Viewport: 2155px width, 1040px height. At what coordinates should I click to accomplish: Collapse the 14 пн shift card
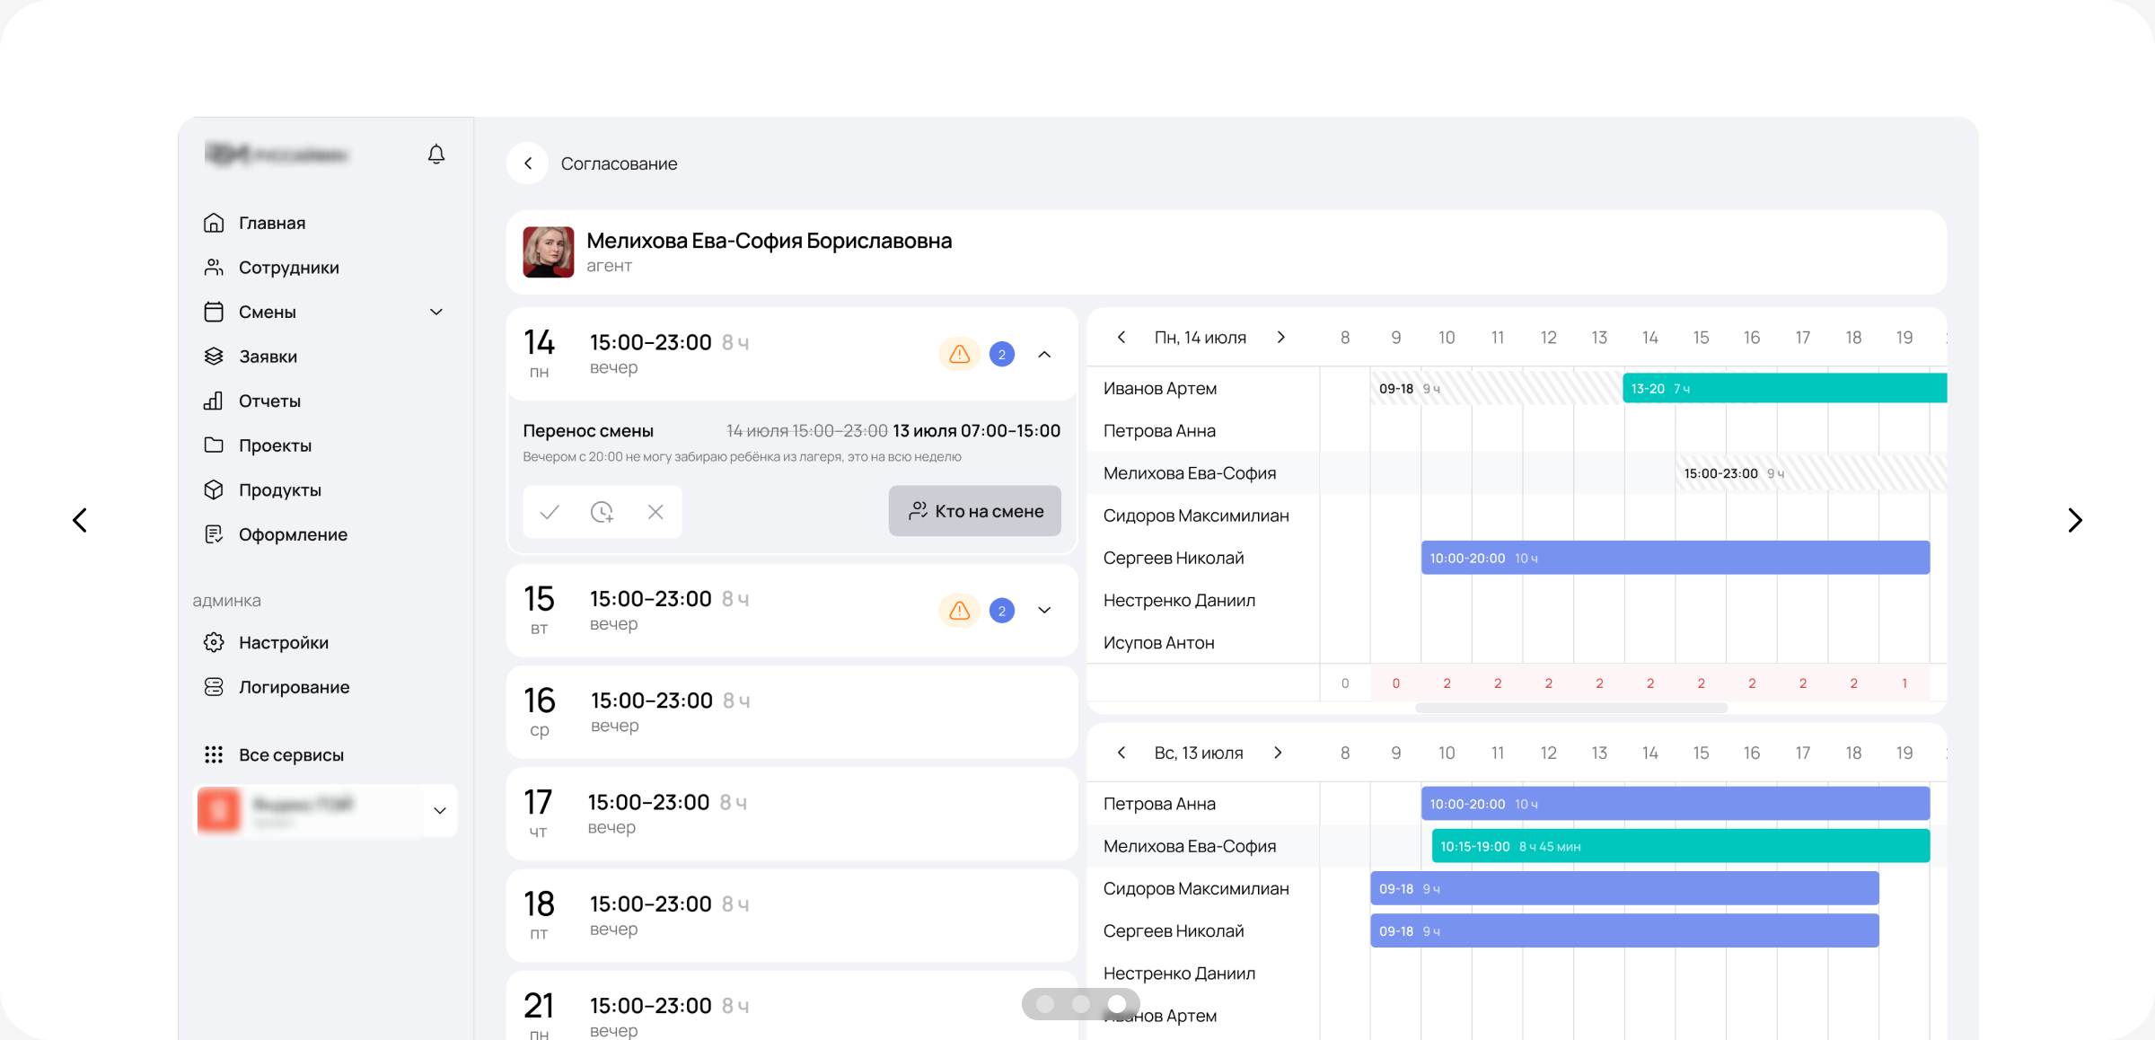[1044, 355]
